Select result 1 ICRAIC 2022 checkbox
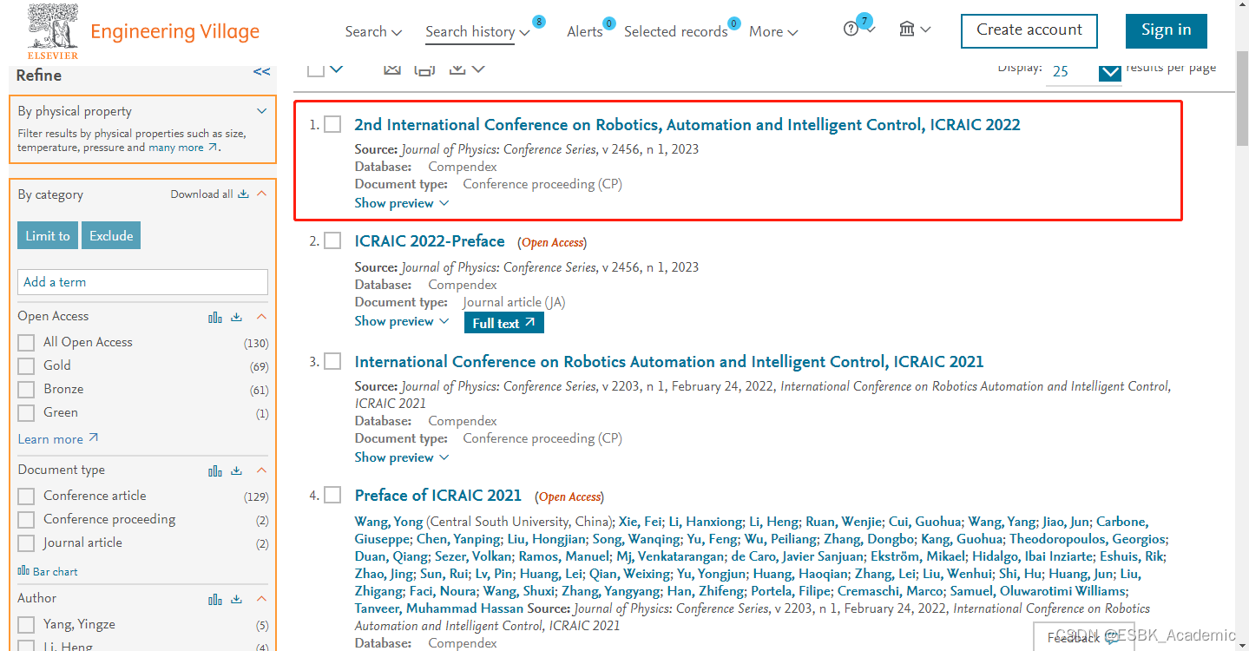Image resolution: width=1249 pixels, height=651 pixels. [332, 124]
